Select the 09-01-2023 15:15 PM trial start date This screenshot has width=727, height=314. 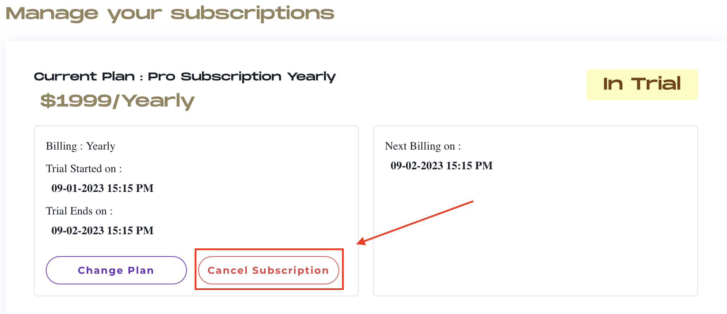(x=102, y=188)
